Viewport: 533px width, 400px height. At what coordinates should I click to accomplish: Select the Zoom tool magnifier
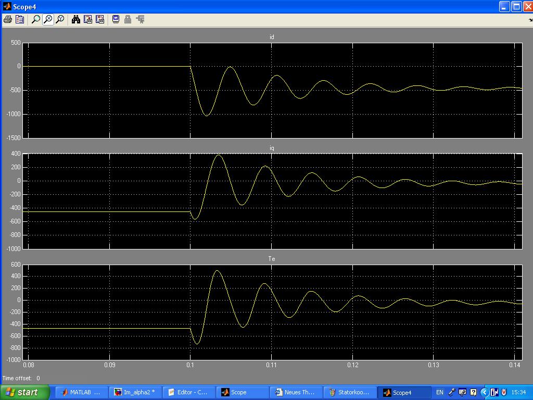tap(36, 19)
